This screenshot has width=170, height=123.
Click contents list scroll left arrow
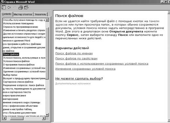point(4,118)
